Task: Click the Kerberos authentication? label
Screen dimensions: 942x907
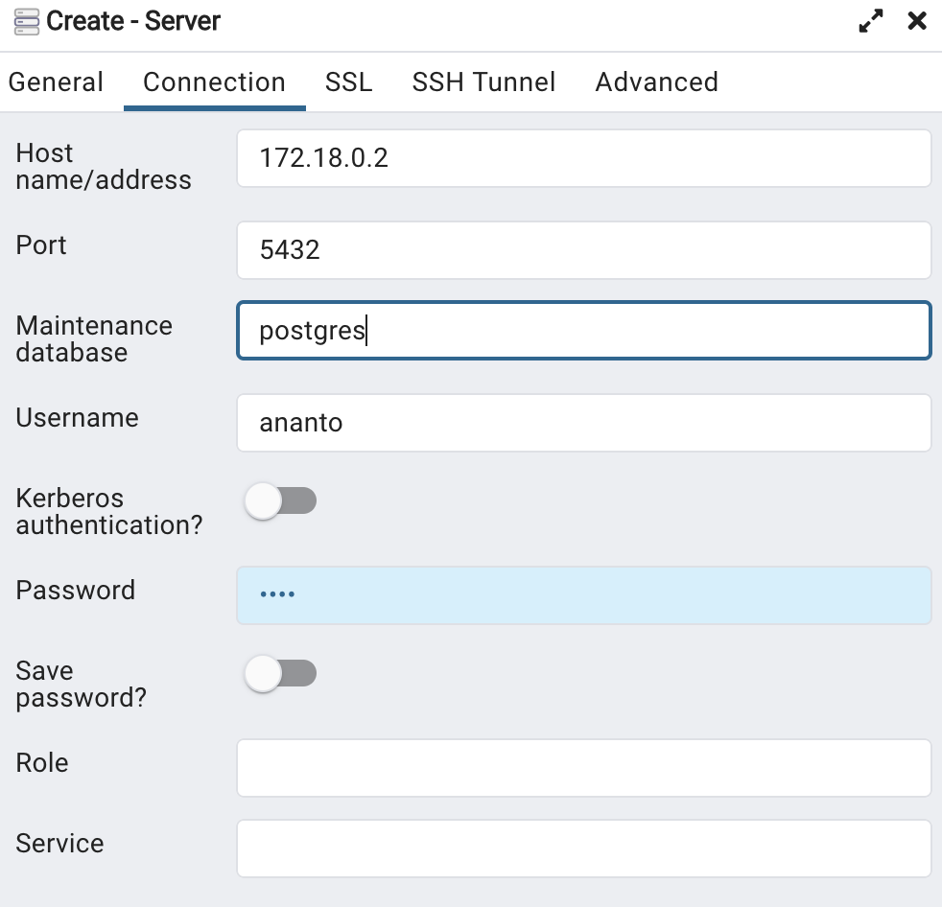Action: click(x=109, y=511)
